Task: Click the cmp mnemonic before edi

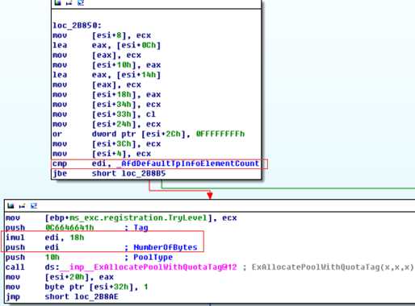Action: click(x=60, y=163)
